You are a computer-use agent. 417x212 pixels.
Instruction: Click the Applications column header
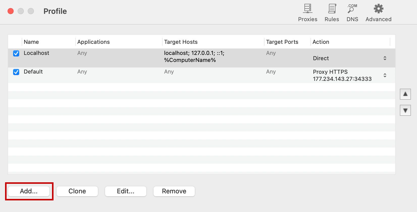[93, 42]
